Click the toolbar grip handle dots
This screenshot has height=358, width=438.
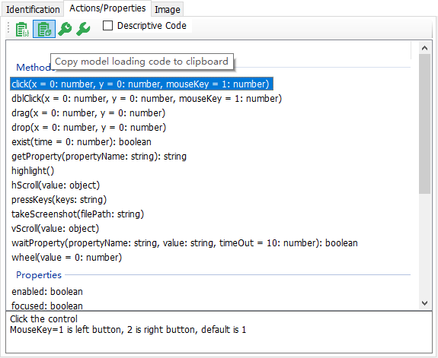click(x=8, y=28)
